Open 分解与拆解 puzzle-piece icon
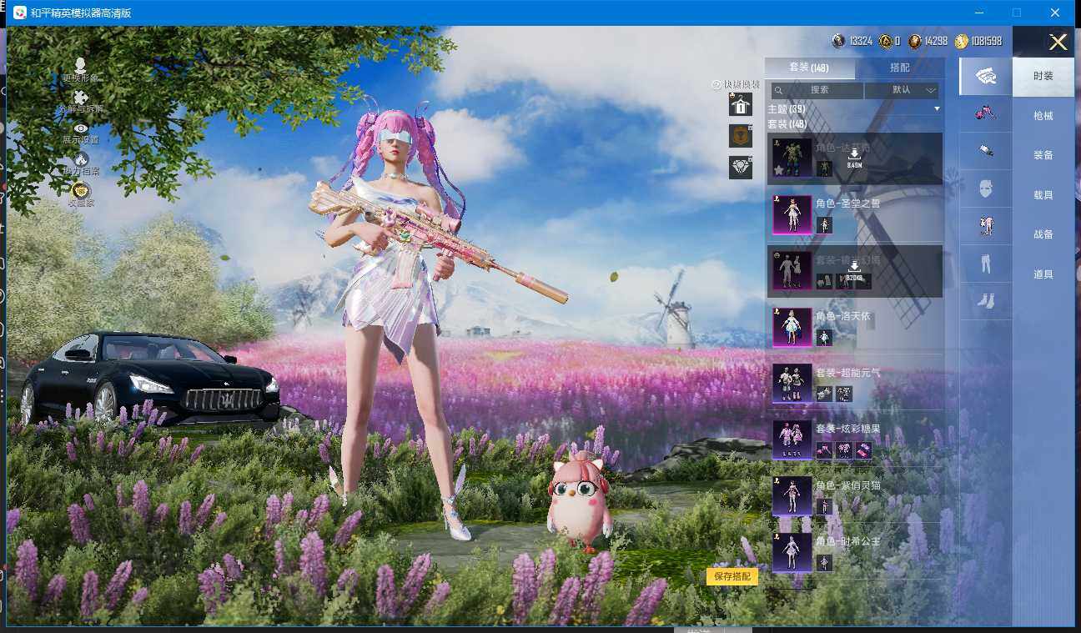The height and width of the screenshot is (633, 1081). click(x=80, y=98)
